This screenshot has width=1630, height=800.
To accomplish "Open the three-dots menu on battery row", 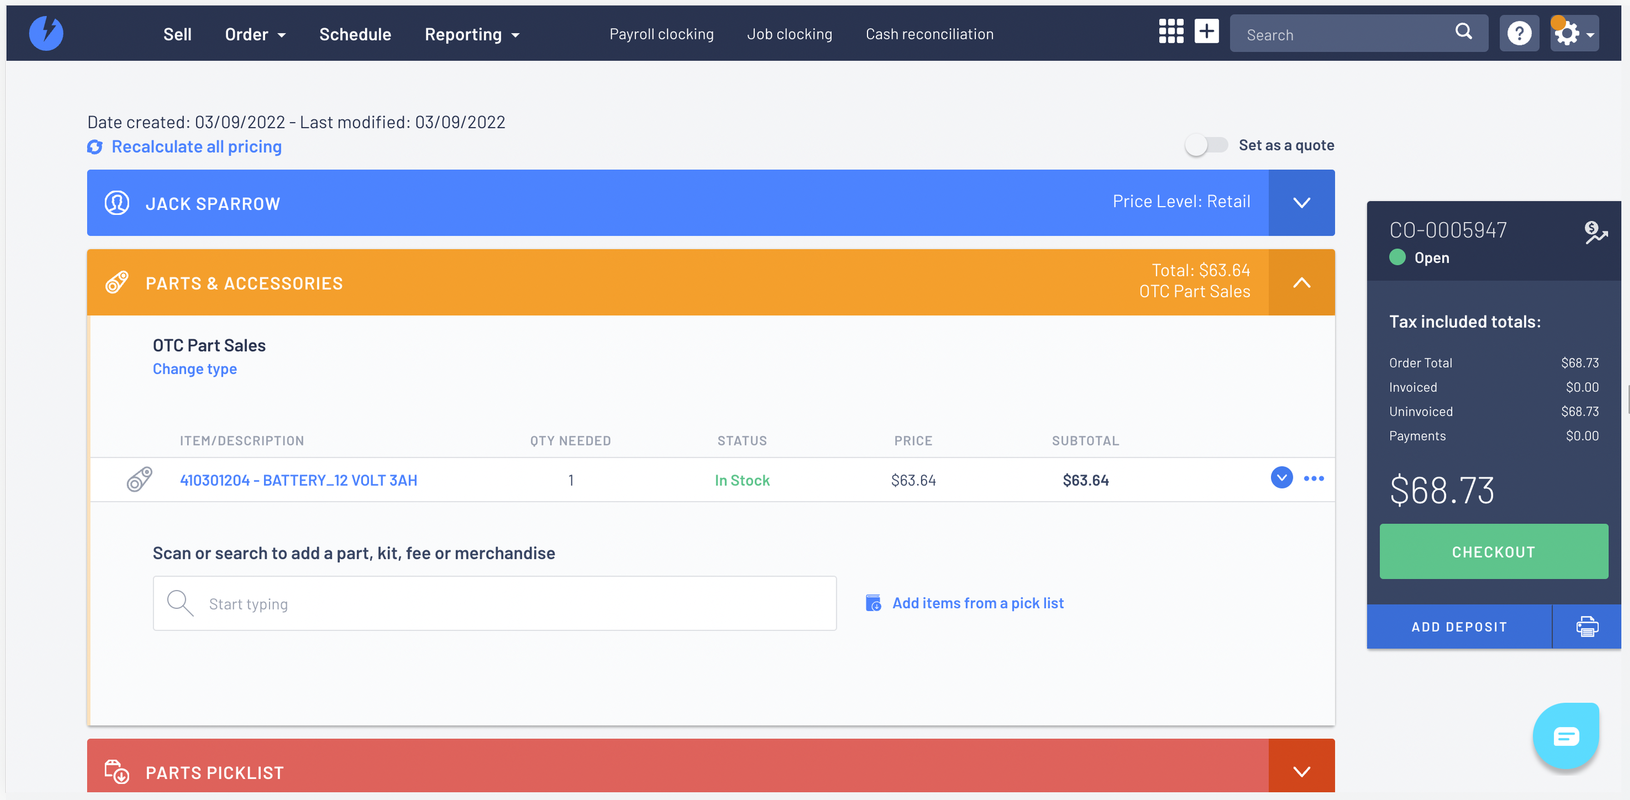I will (x=1314, y=479).
